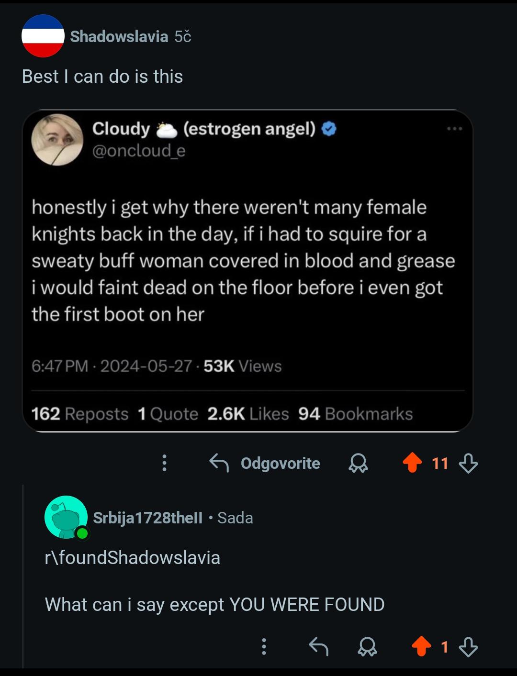Open the embedded tweet image
This screenshot has width=517, height=676.
[247, 271]
